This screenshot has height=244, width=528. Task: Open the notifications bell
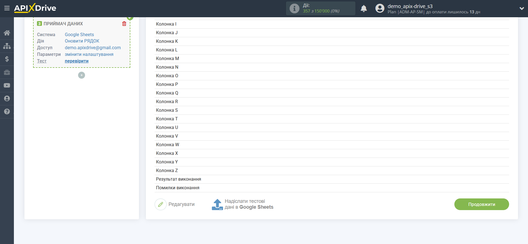pyautogui.click(x=363, y=9)
